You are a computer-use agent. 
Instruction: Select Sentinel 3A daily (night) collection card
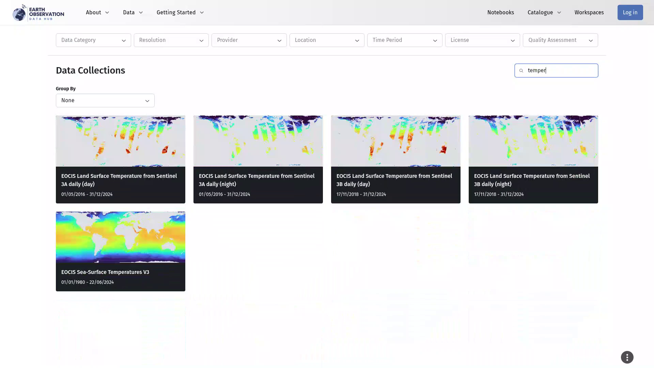(x=258, y=159)
